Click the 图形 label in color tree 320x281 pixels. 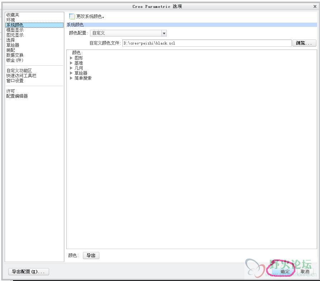click(x=79, y=58)
